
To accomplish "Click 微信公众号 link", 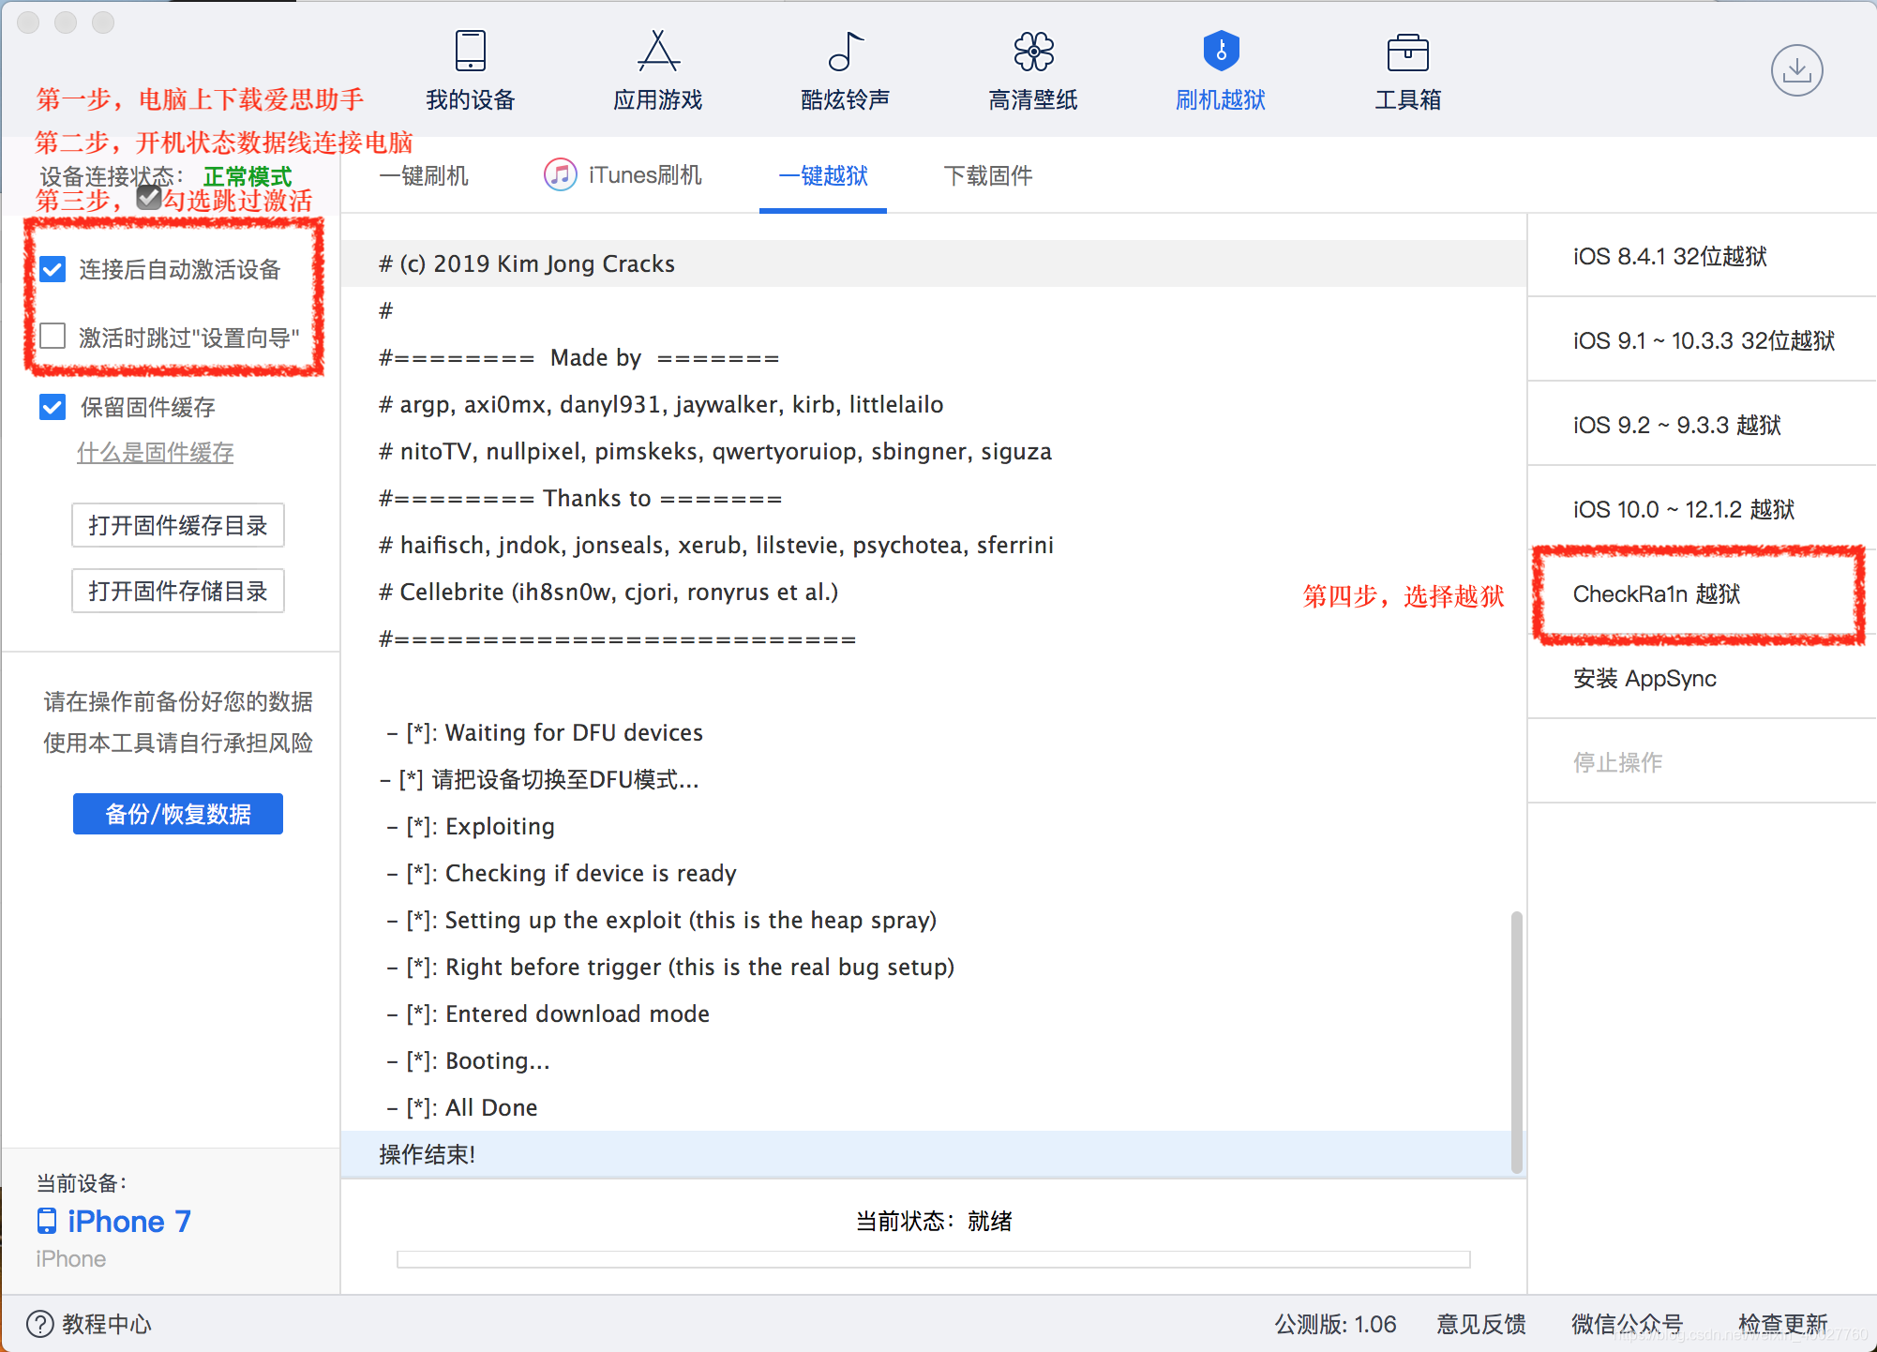I will click(1628, 1324).
